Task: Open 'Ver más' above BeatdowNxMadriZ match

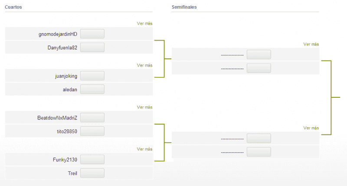Action: coord(144,107)
